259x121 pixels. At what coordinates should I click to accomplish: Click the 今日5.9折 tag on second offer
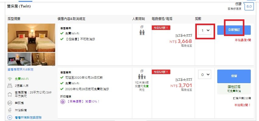coord(161,72)
